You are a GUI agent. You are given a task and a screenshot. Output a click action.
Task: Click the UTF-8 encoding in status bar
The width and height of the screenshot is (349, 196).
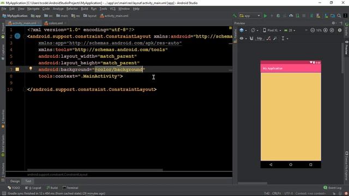click(288, 194)
